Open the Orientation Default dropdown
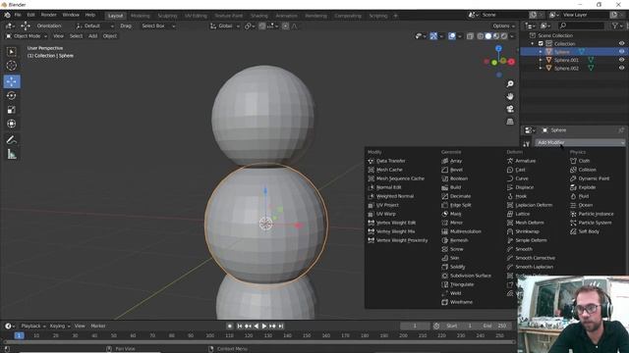The height and width of the screenshot is (353, 629). pos(94,26)
